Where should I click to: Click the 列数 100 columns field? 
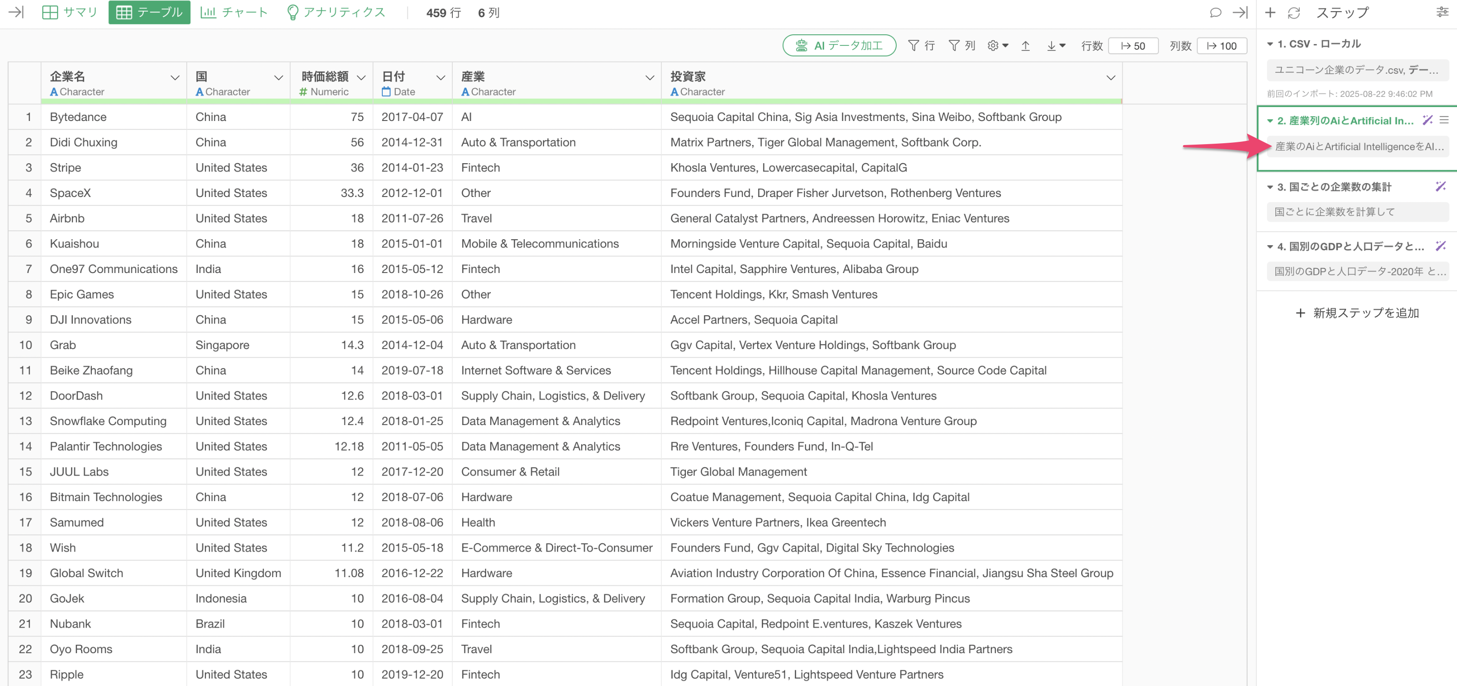(1222, 46)
